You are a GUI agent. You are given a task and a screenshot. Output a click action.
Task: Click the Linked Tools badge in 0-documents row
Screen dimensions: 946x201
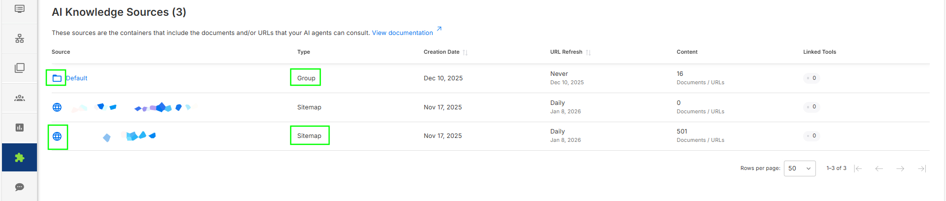pyautogui.click(x=811, y=106)
